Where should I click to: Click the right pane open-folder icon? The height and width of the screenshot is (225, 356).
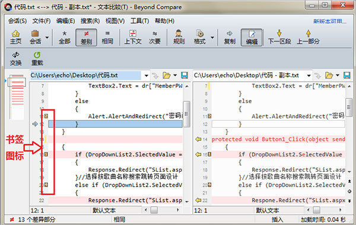(329, 75)
